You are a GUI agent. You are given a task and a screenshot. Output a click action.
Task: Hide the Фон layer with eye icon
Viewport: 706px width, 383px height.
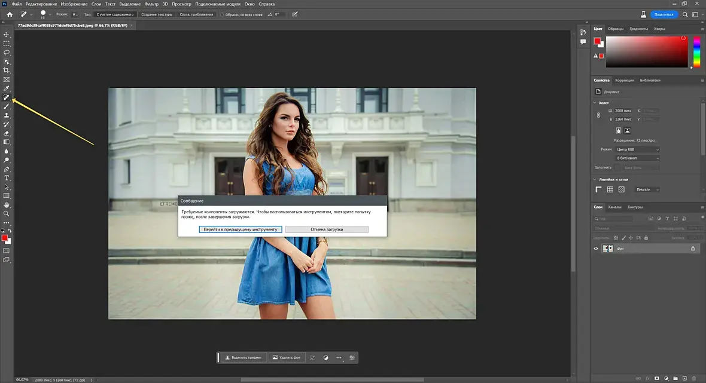point(595,249)
